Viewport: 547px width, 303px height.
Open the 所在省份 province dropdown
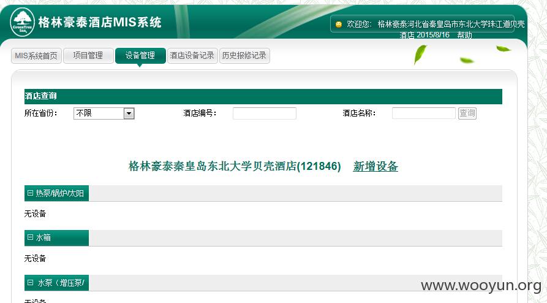tap(104, 113)
